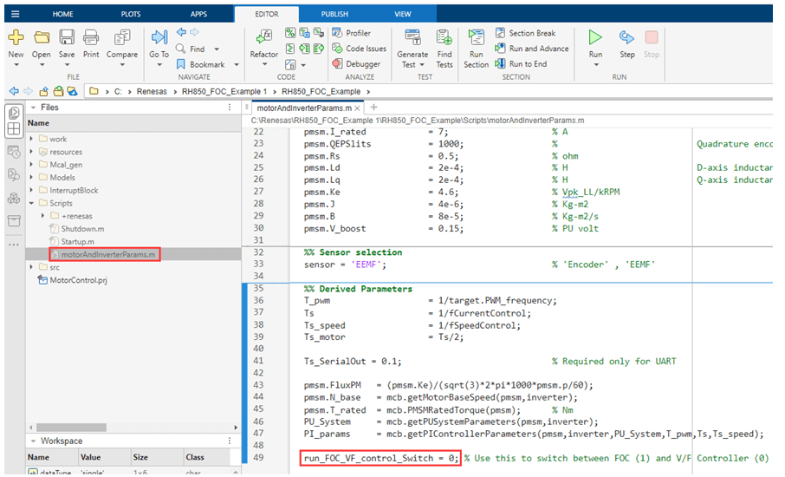Click the Run Section icon
The width and height of the screenshot is (785, 477).
476,38
